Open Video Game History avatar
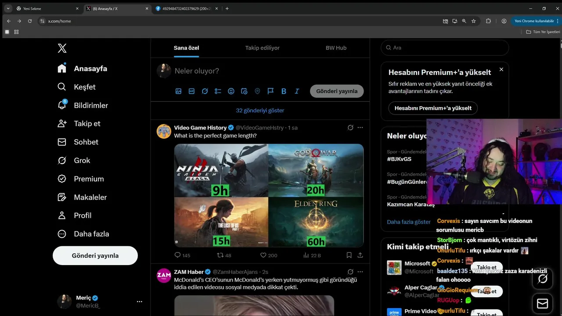This screenshot has height=316, width=562. (x=164, y=131)
